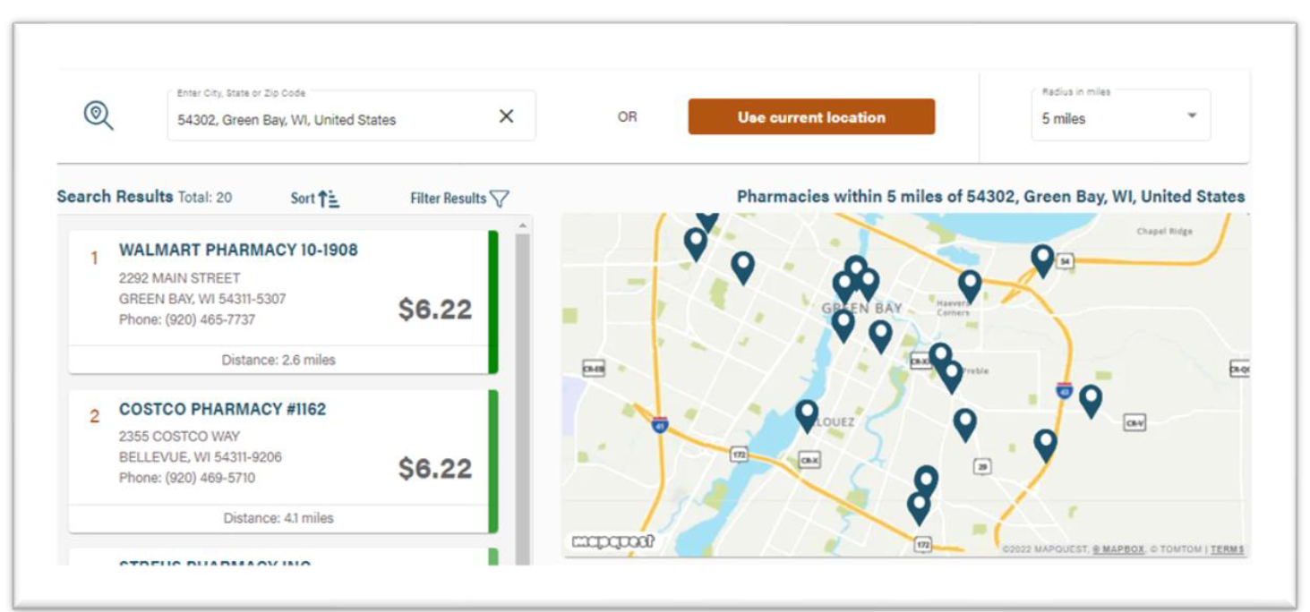Screen dimensions: 1310x612
Task: Click the search results scrollbar
Action: 522,394
